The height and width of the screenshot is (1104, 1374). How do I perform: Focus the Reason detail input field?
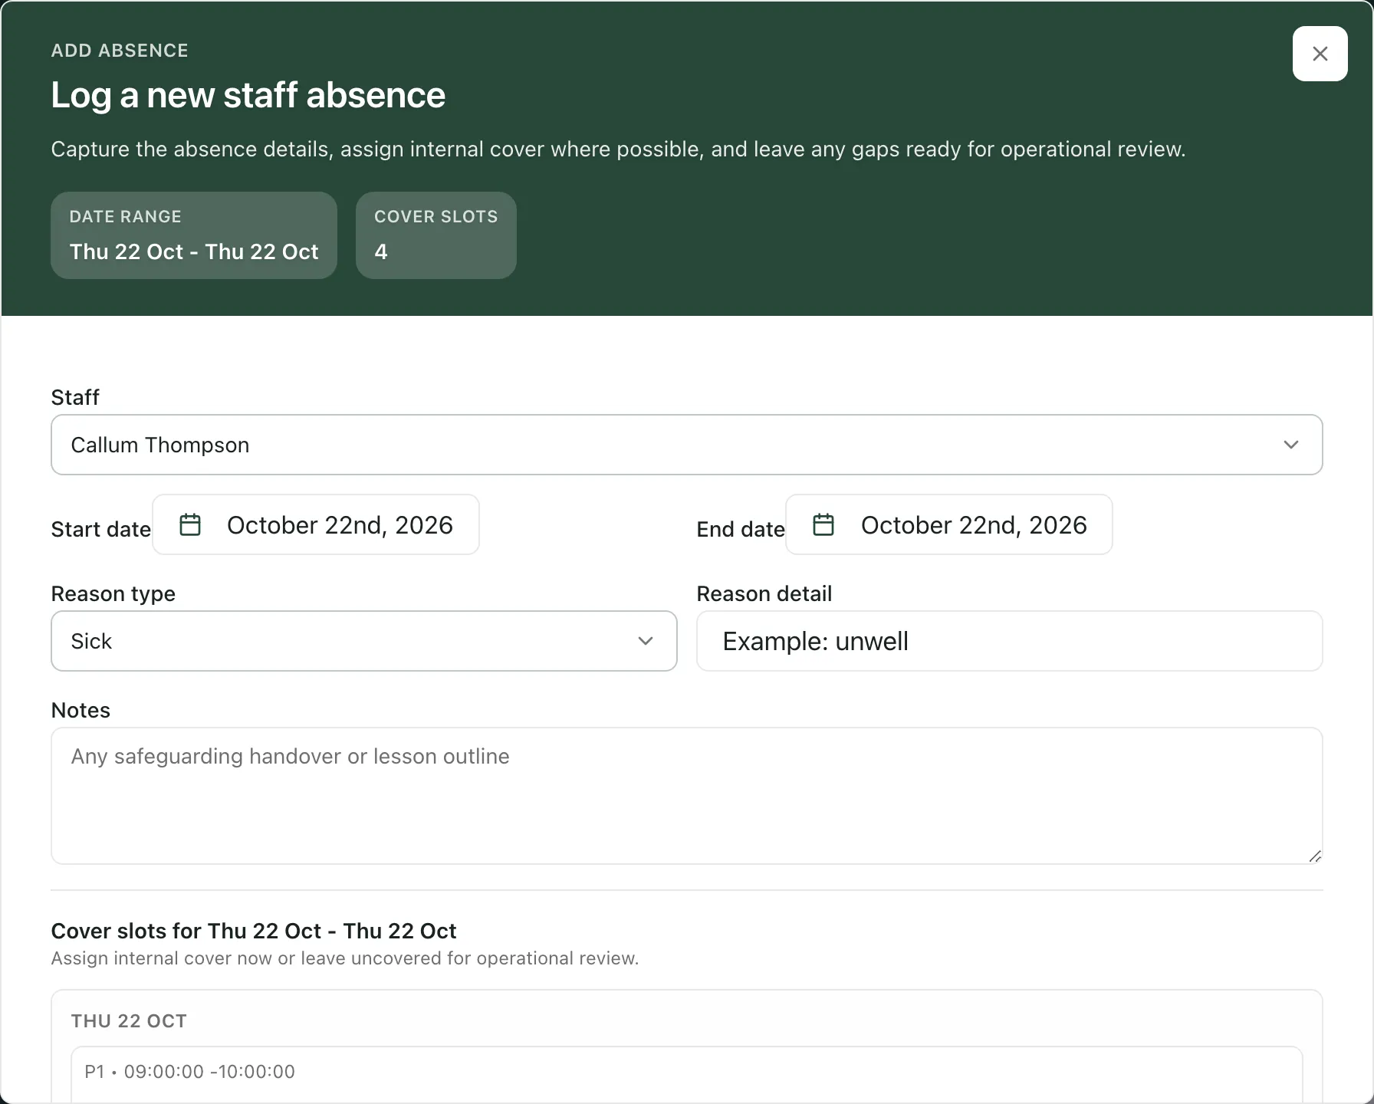coord(1010,641)
